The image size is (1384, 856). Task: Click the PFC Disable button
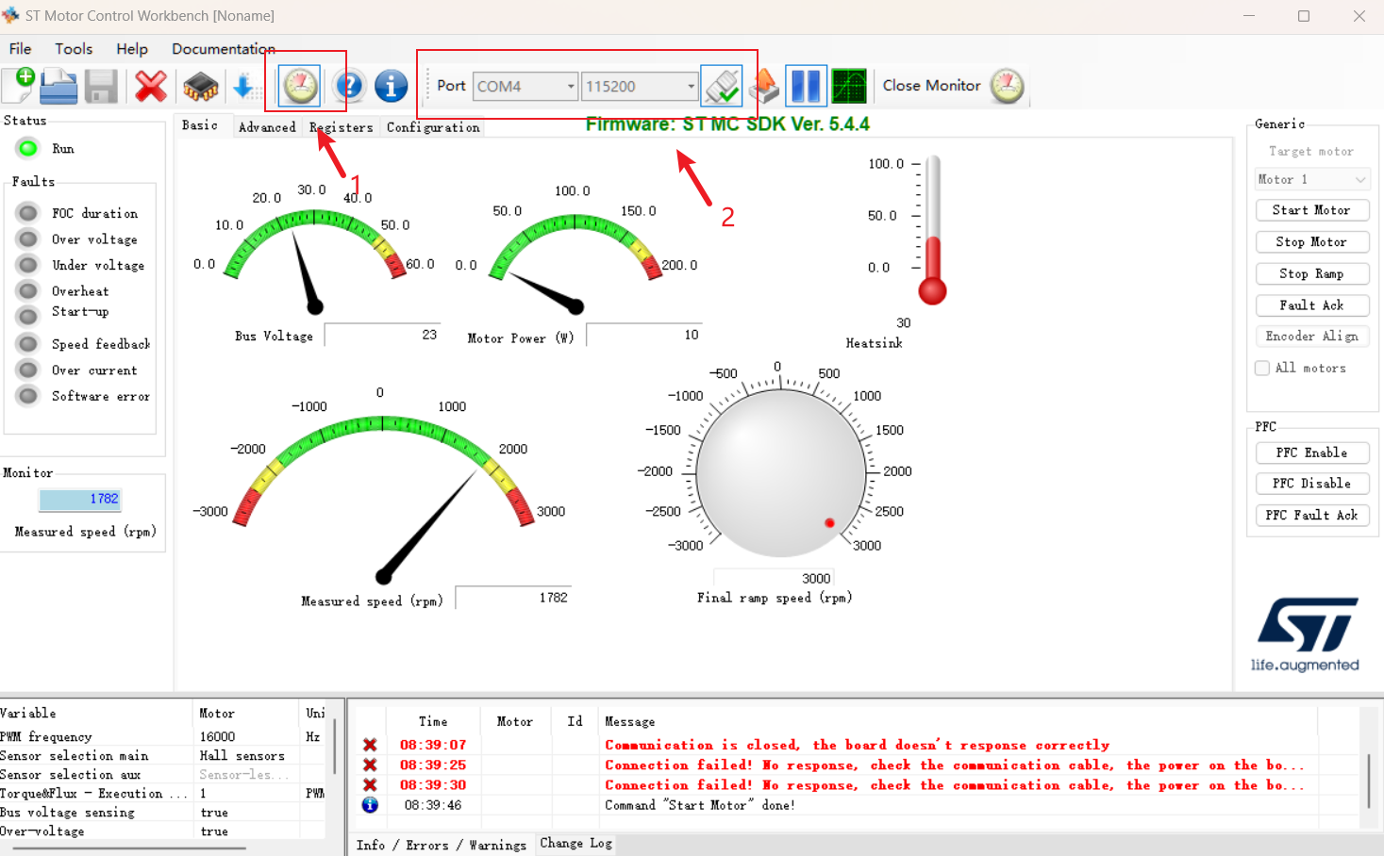click(x=1312, y=484)
